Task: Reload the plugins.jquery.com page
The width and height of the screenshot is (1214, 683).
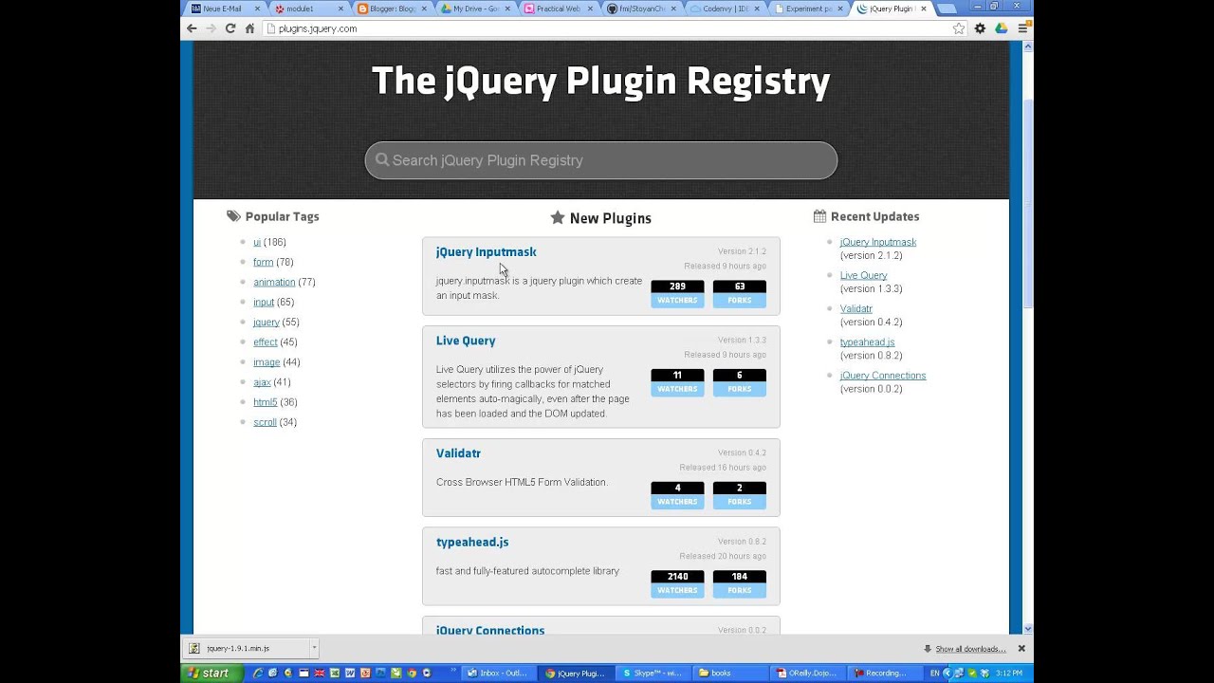Action: pos(230,28)
